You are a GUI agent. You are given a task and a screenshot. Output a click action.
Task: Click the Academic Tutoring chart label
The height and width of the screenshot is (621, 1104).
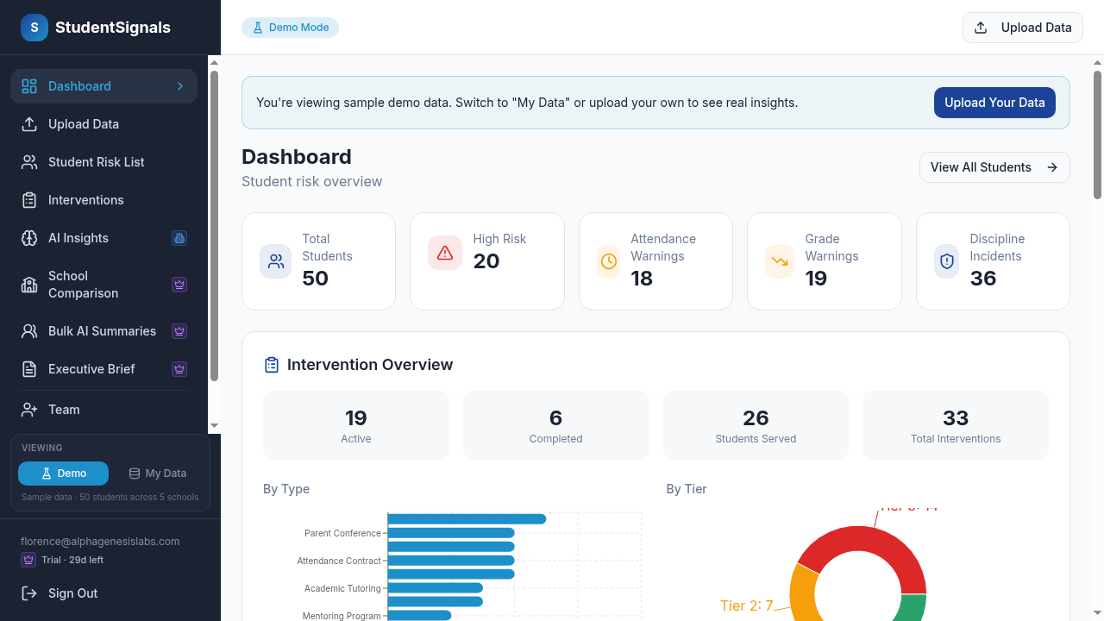342,588
